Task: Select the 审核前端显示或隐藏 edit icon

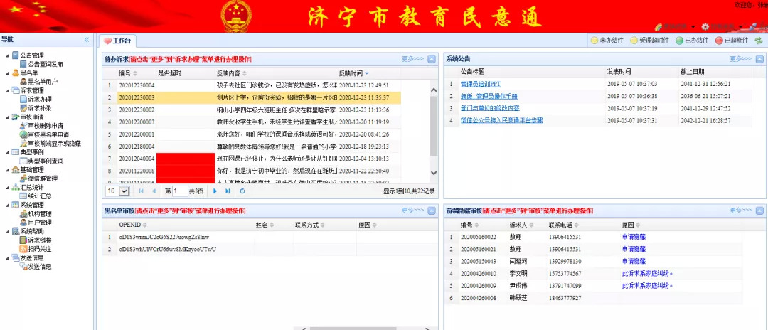Action: tap(23, 144)
